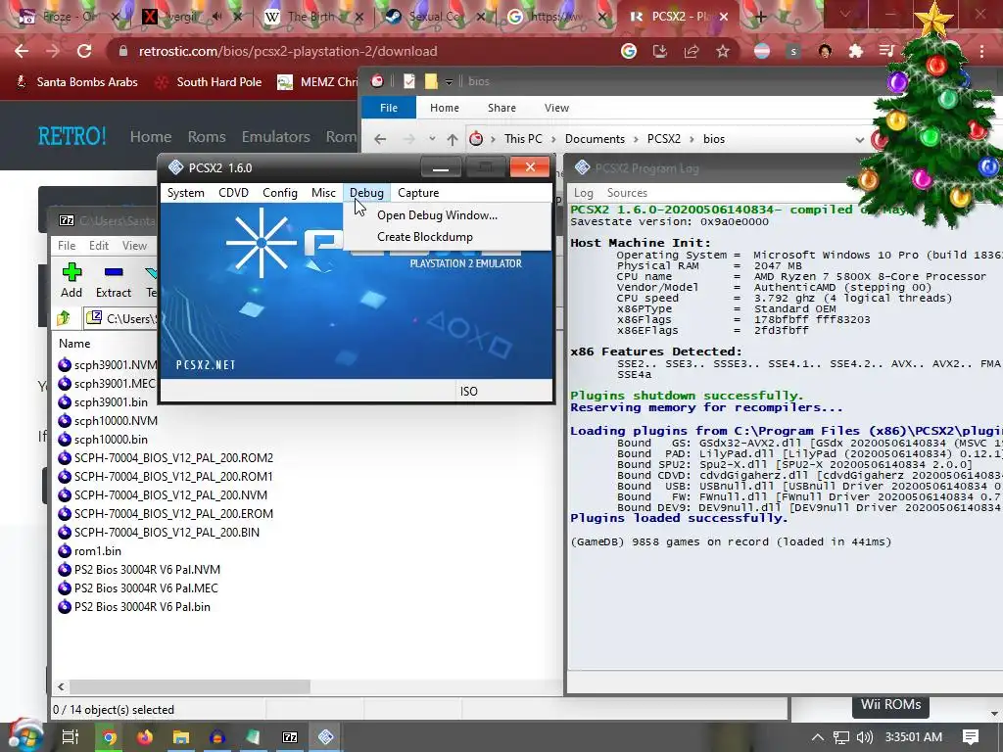Open the 7-Zip taskbar icon

pos(290,737)
